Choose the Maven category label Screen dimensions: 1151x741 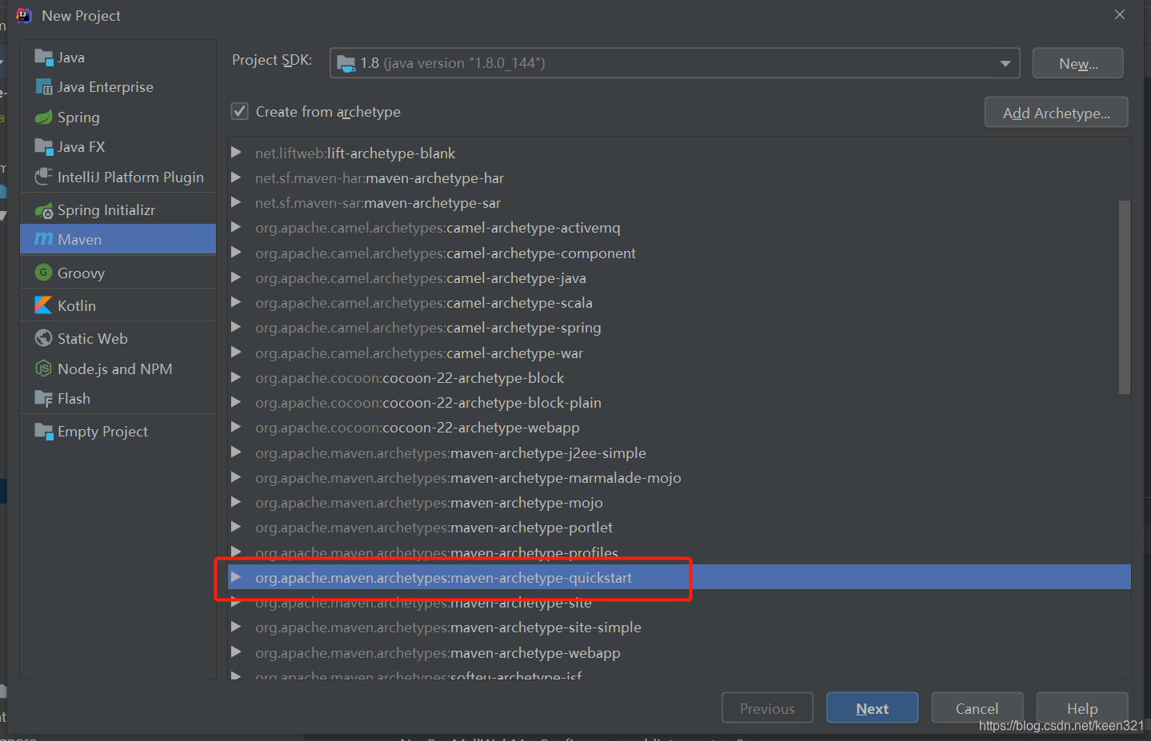pos(79,240)
